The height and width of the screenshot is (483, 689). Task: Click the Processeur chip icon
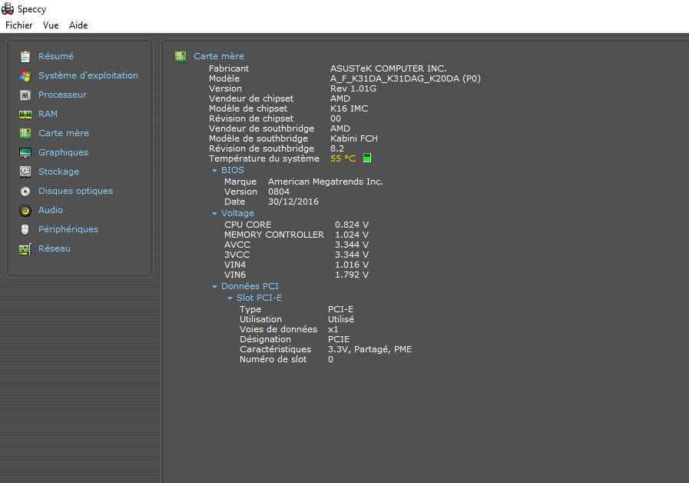25,95
